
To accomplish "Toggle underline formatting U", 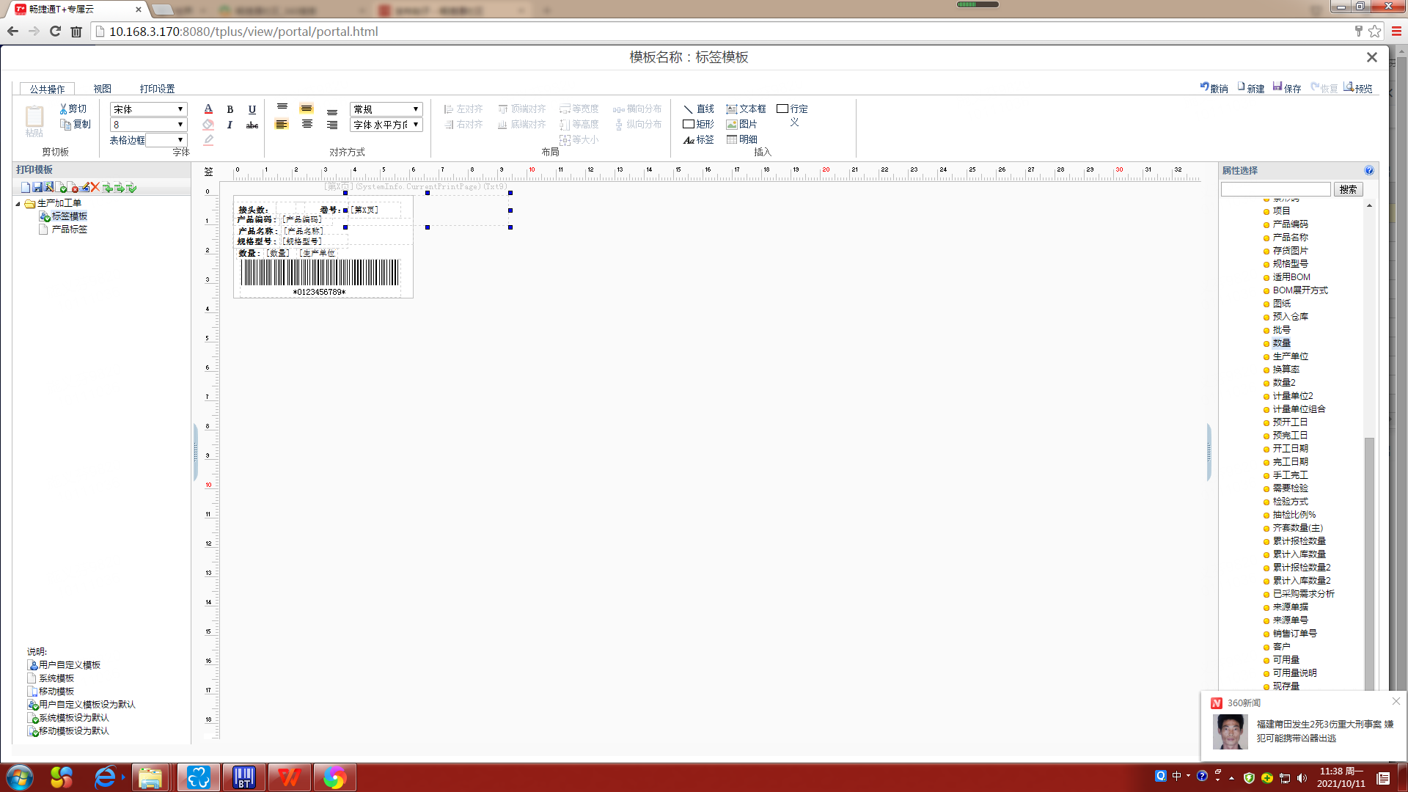I will 252,109.
